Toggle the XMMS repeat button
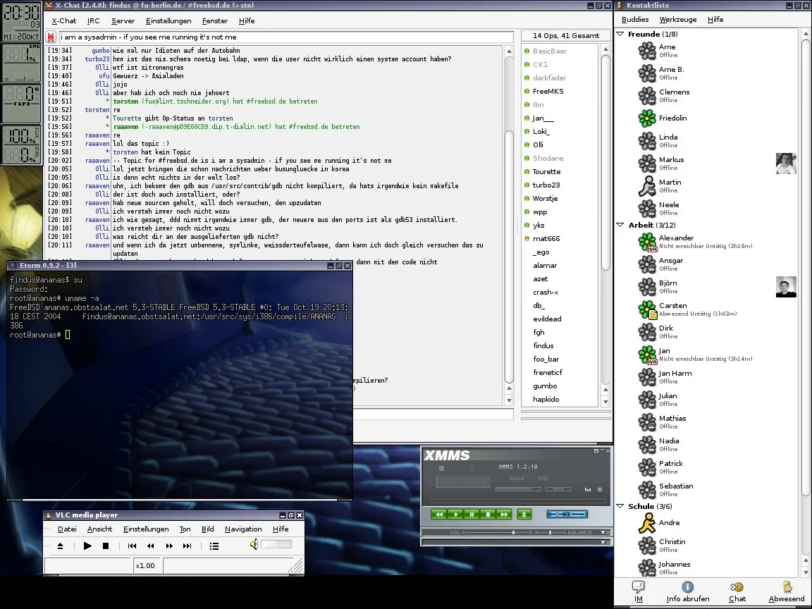 pyautogui.click(x=578, y=515)
